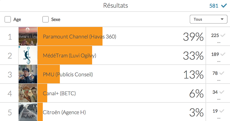Open the ellipsis menu under 189 votes
The image size is (230, 121).
(219, 62)
